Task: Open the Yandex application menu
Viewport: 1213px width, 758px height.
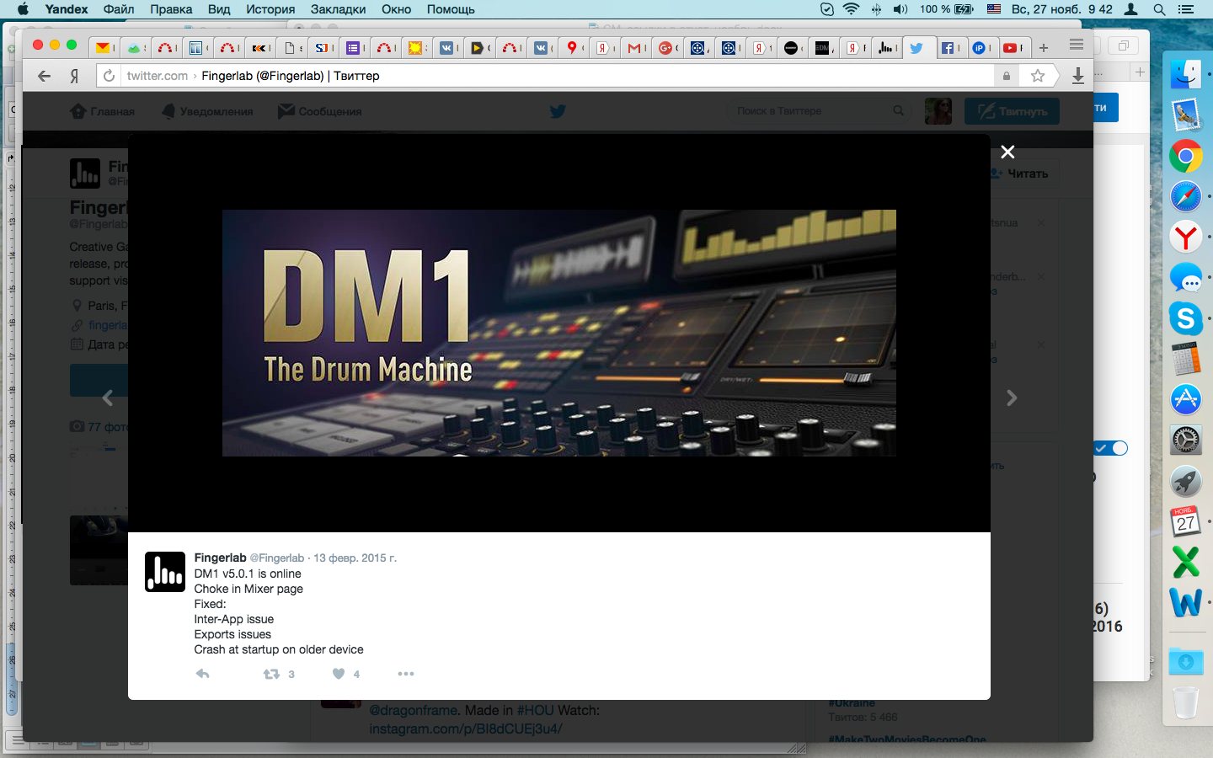Action: click(67, 9)
